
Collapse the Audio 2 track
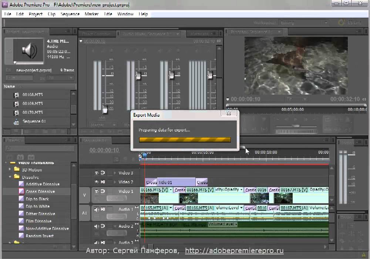pos(115,226)
